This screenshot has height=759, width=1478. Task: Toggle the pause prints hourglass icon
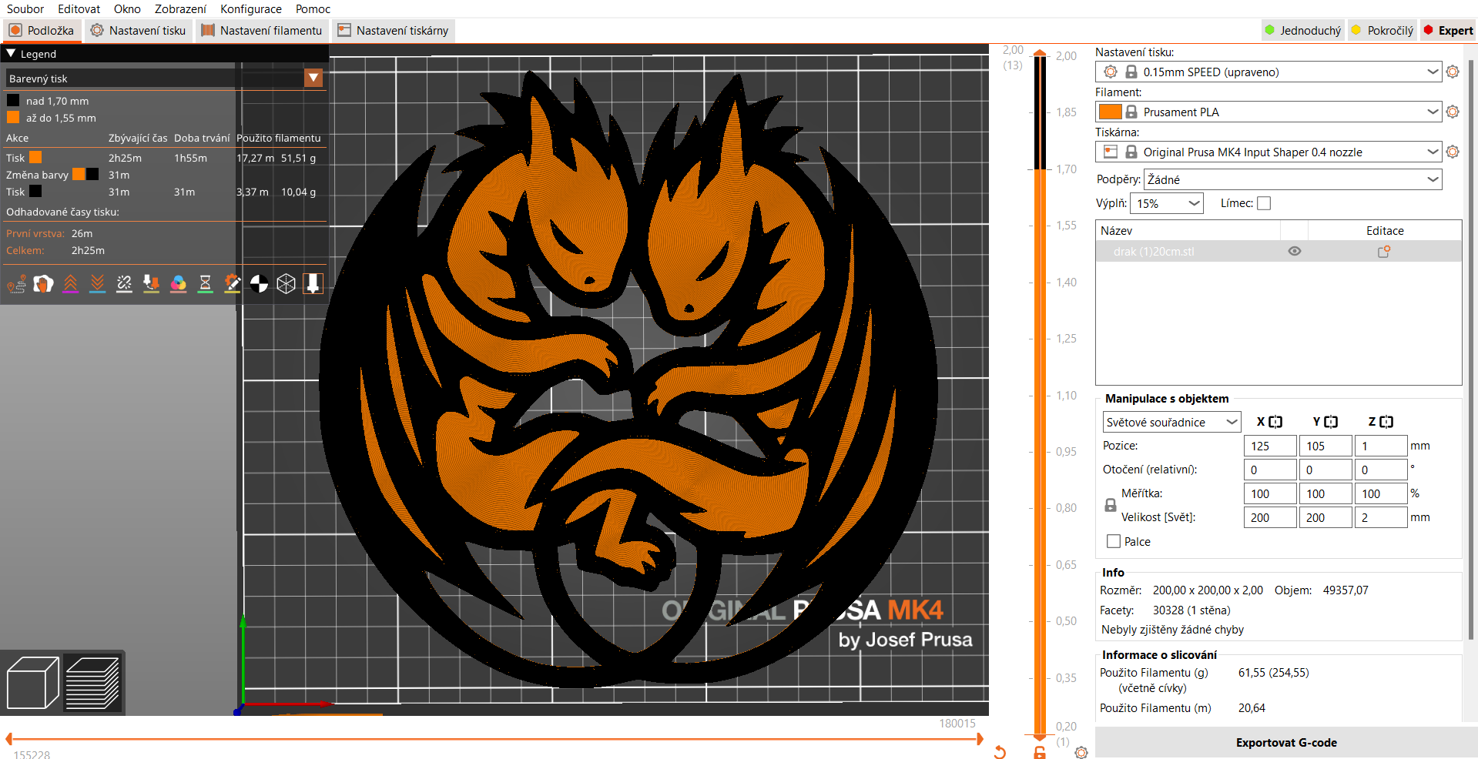click(x=205, y=284)
